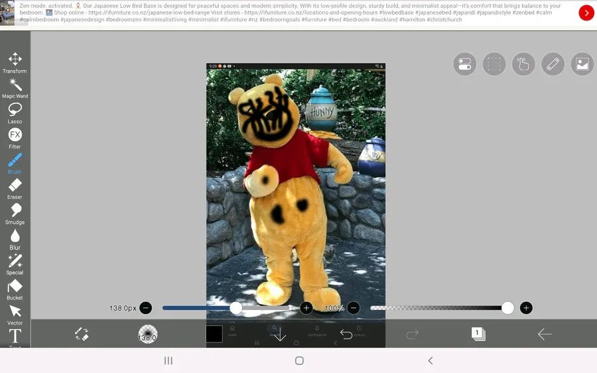The height and width of the screenshot is (373, 597).
Task: Open the FX Filter tool
Action: pos(15,138)
